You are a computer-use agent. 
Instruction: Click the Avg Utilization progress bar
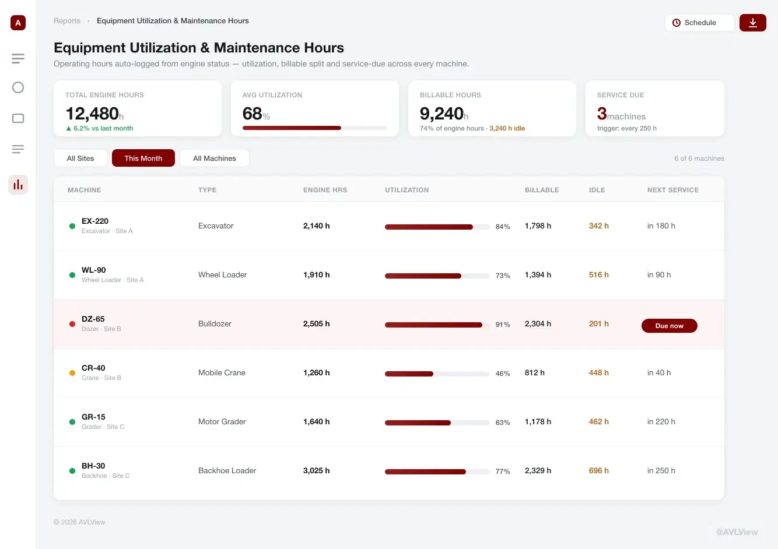point(315,128)
